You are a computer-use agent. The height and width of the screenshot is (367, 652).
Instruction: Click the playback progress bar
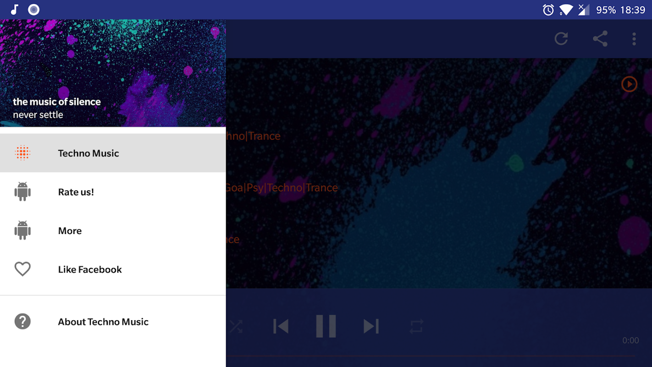[430, 356]
